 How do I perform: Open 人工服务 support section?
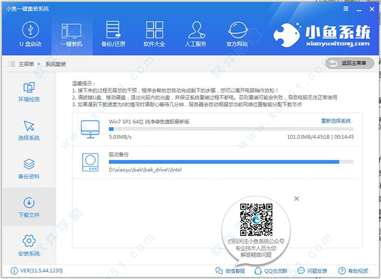click(x=196, y=34)
